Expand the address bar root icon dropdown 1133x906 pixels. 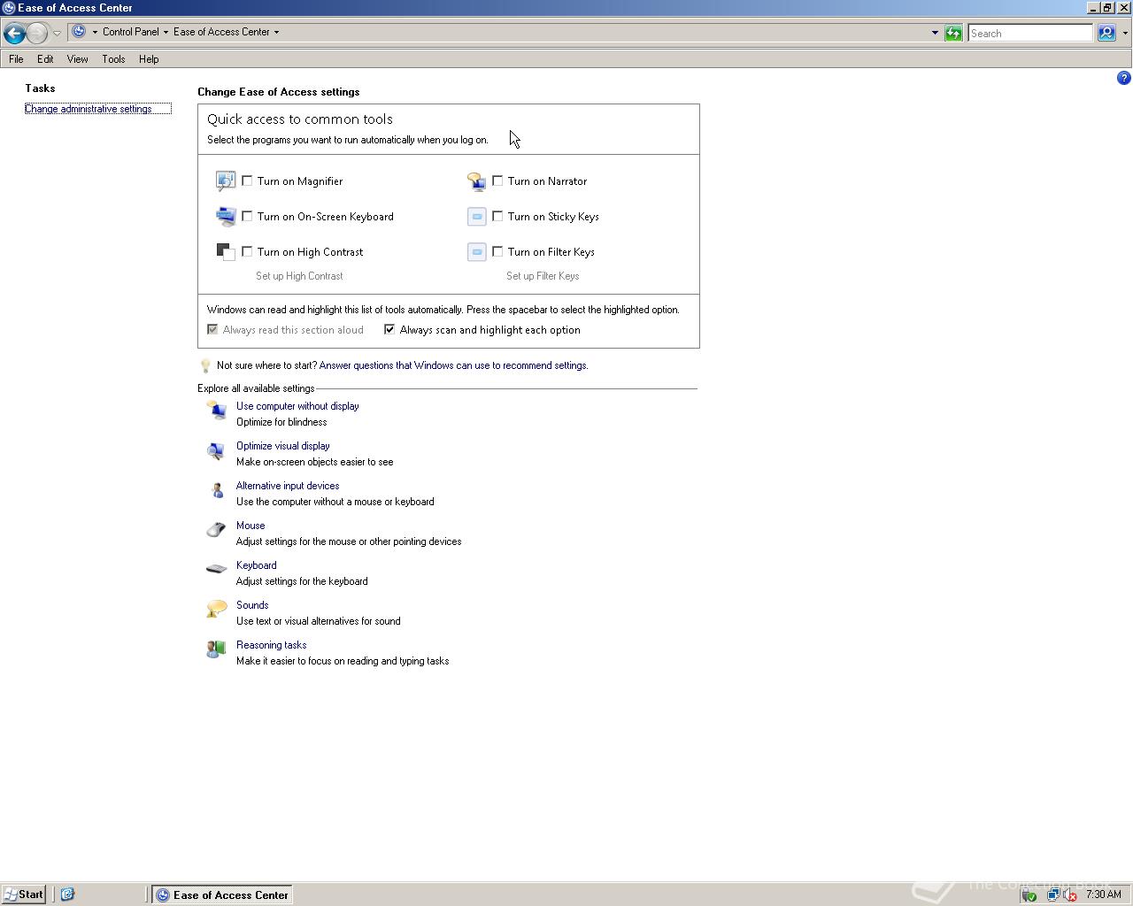tap(95, 32)
